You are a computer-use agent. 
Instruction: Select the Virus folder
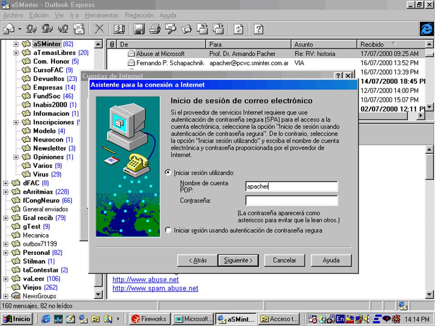pos(41,174)
